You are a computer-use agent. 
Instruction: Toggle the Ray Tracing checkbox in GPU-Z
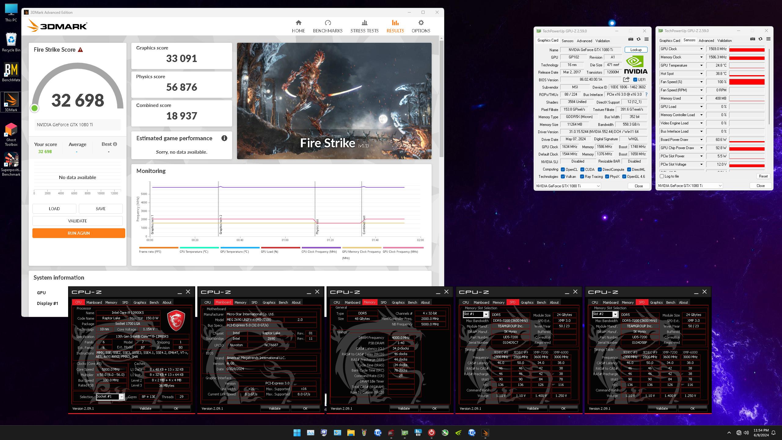click(x=582, y=177)
